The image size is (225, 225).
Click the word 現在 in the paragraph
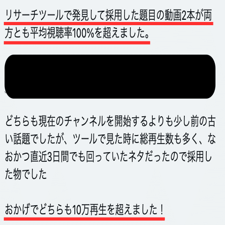click(47, 122)
